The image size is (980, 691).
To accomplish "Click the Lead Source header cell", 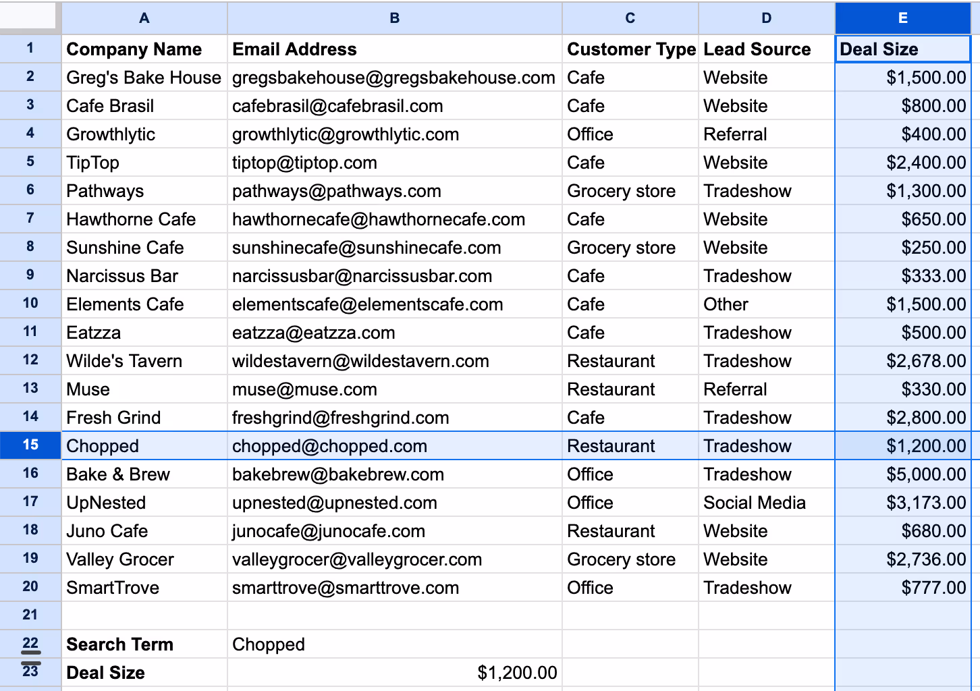I will (x=767, y=49).
